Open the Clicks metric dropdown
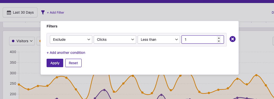This screenshot has width=274, height=99. pyautogui.click(x=115, y=40)
